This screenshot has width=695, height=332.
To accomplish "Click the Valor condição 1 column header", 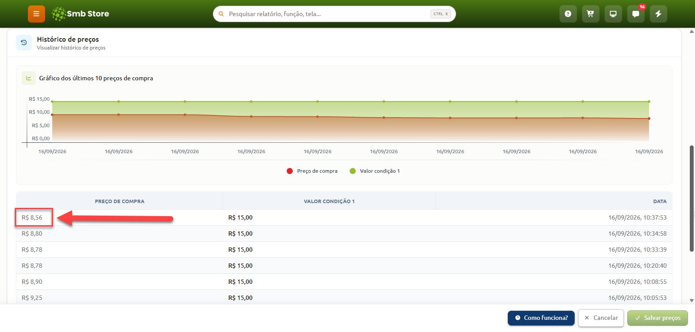I will click(329, 201).
